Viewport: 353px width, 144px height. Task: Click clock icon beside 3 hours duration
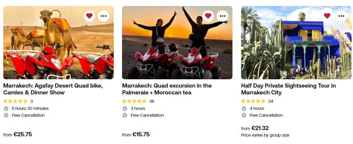pos(125,109)
